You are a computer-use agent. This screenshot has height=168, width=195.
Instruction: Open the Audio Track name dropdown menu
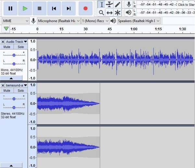17,42
